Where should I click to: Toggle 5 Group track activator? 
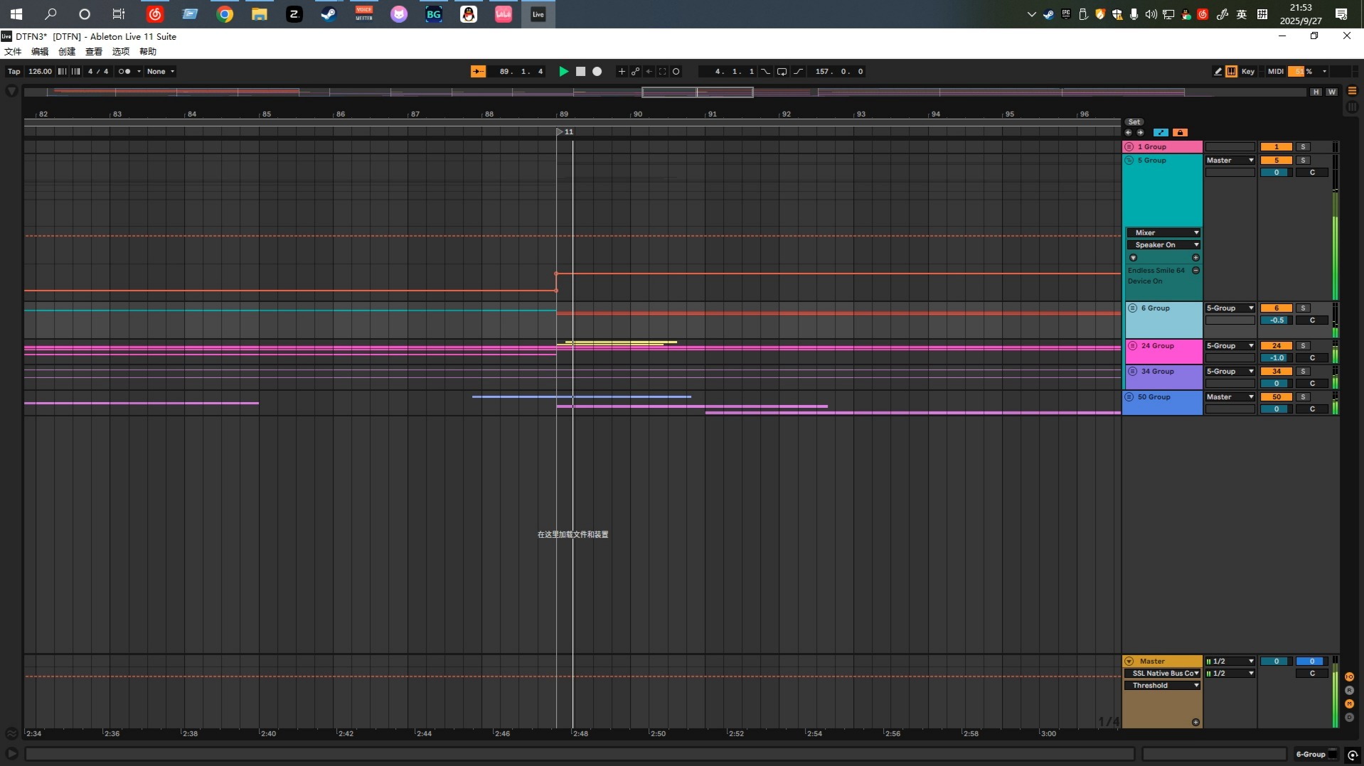click(x=1277, y=161)
